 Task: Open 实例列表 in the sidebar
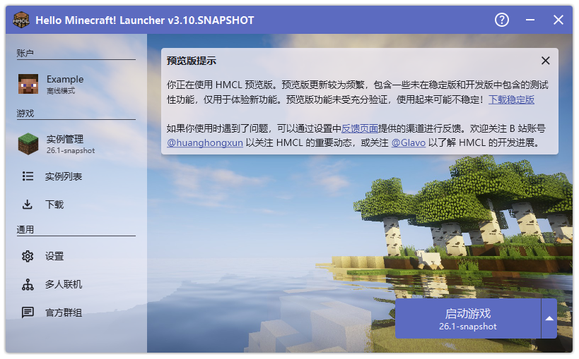pyautogui.click(x=64, y=176)
